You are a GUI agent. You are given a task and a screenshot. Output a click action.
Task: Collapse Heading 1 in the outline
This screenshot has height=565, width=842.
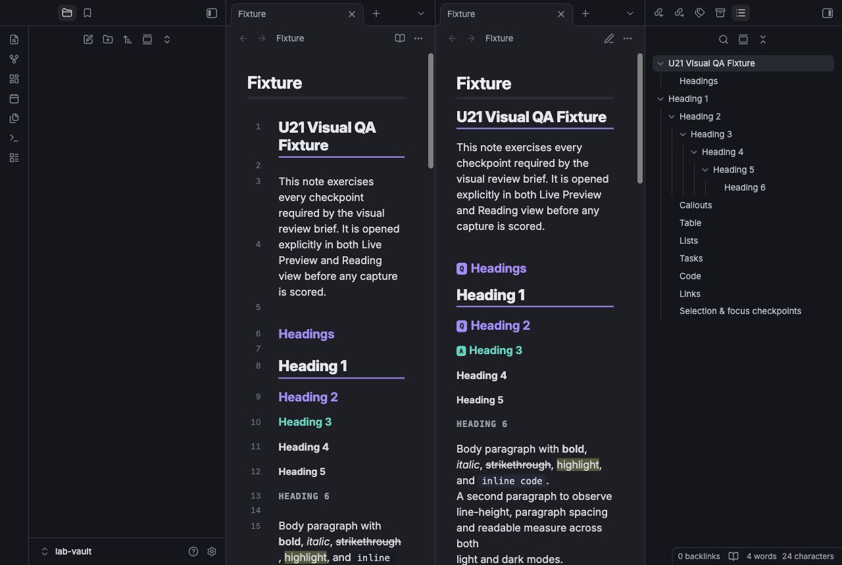click(x=660, y=99)
